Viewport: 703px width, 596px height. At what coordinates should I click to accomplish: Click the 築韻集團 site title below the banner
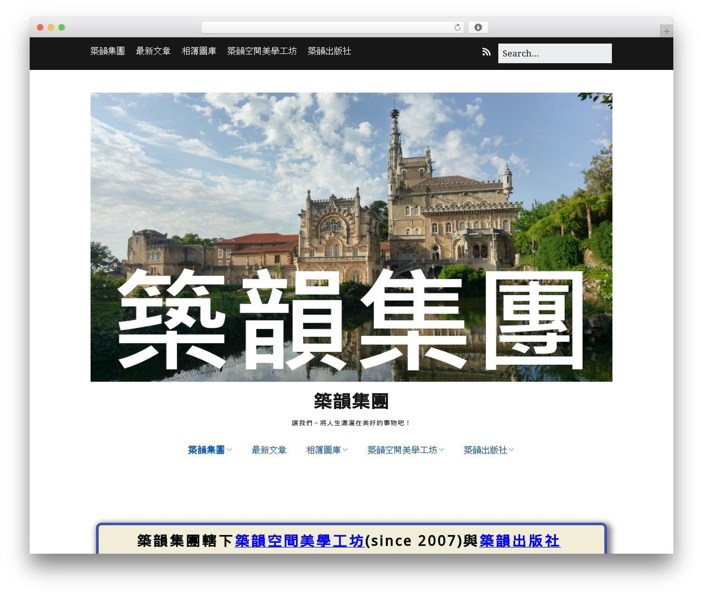click(351, 401)
